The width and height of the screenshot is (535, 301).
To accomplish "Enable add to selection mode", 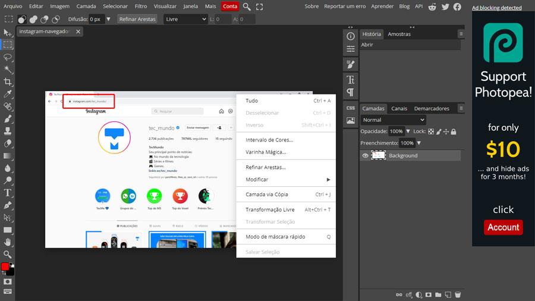I will pyautogui.click(x=33, y=20).
